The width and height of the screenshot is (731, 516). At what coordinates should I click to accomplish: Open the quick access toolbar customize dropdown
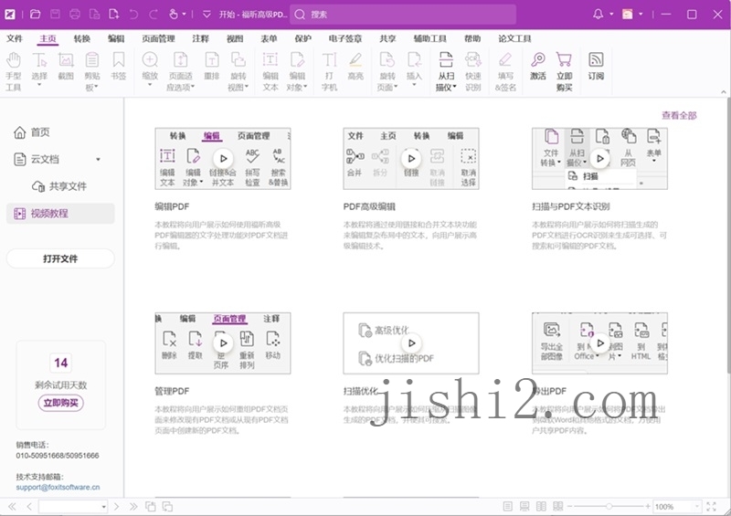[x=207, y=15]
